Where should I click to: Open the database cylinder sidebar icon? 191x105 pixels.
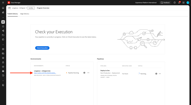pos(3,49)
